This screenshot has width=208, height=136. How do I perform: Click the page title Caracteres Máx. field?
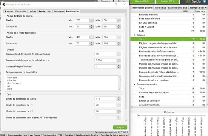click(x=110, y=27)
